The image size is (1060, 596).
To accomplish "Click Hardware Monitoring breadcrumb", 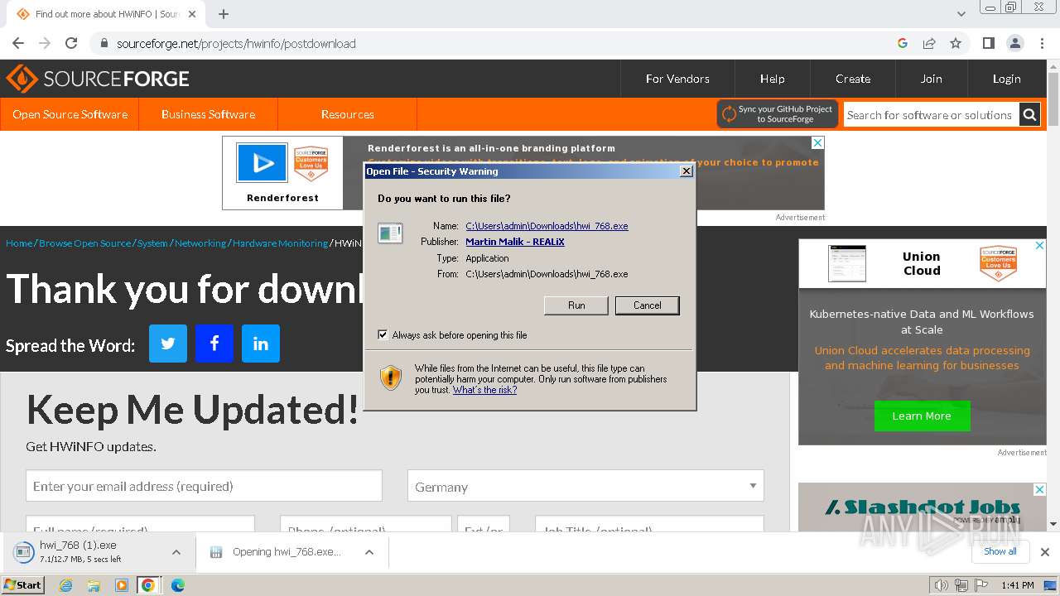I will pos(280,243).
